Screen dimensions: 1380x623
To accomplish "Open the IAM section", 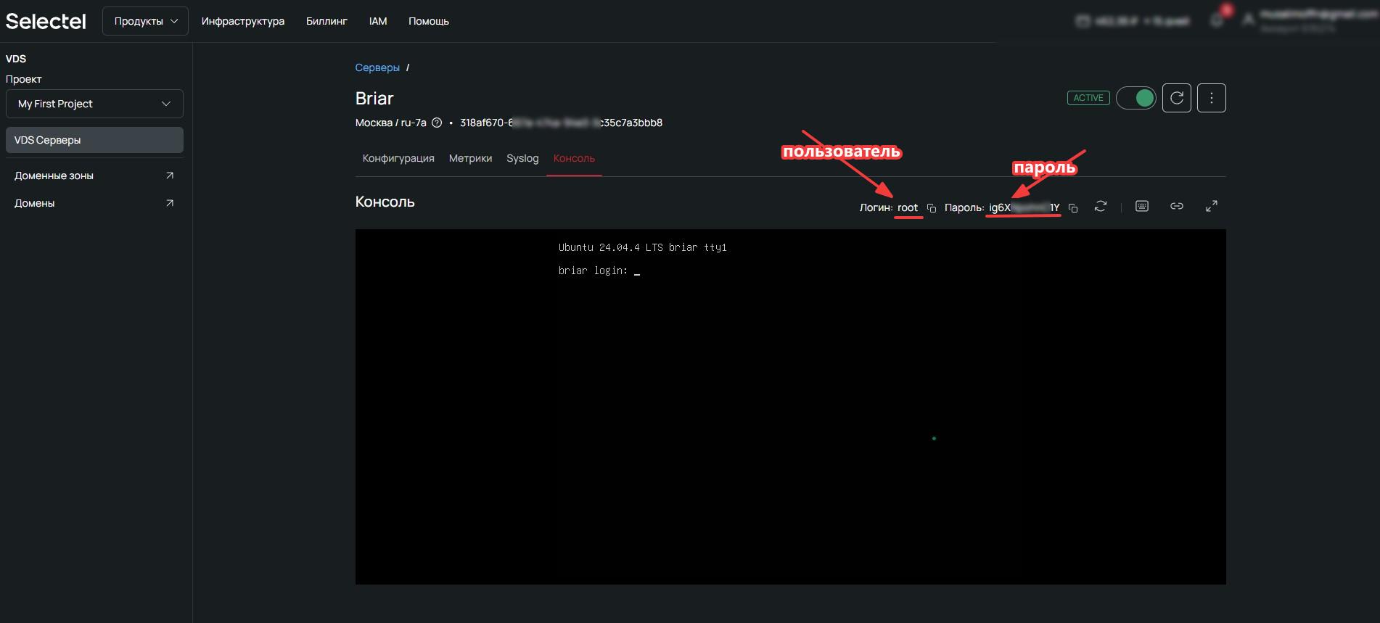I will coord(378,21).
